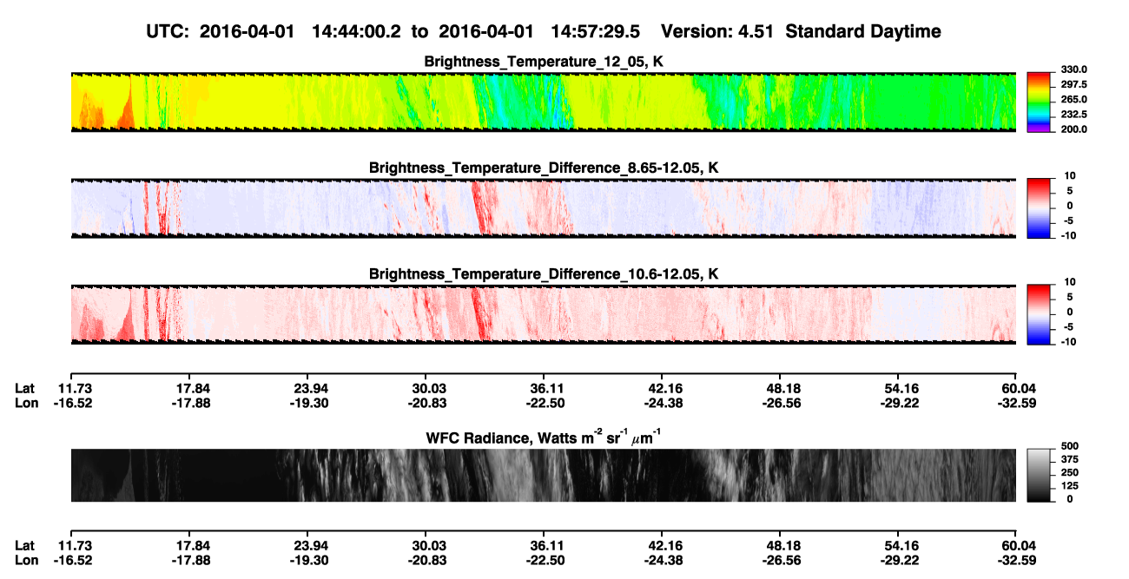Click Lat 36.11 on axis above WFC Radiance

click(544, 388)
